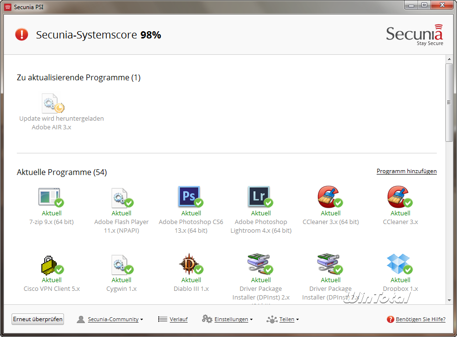Click the red help question mark icon

click(390, 320)
